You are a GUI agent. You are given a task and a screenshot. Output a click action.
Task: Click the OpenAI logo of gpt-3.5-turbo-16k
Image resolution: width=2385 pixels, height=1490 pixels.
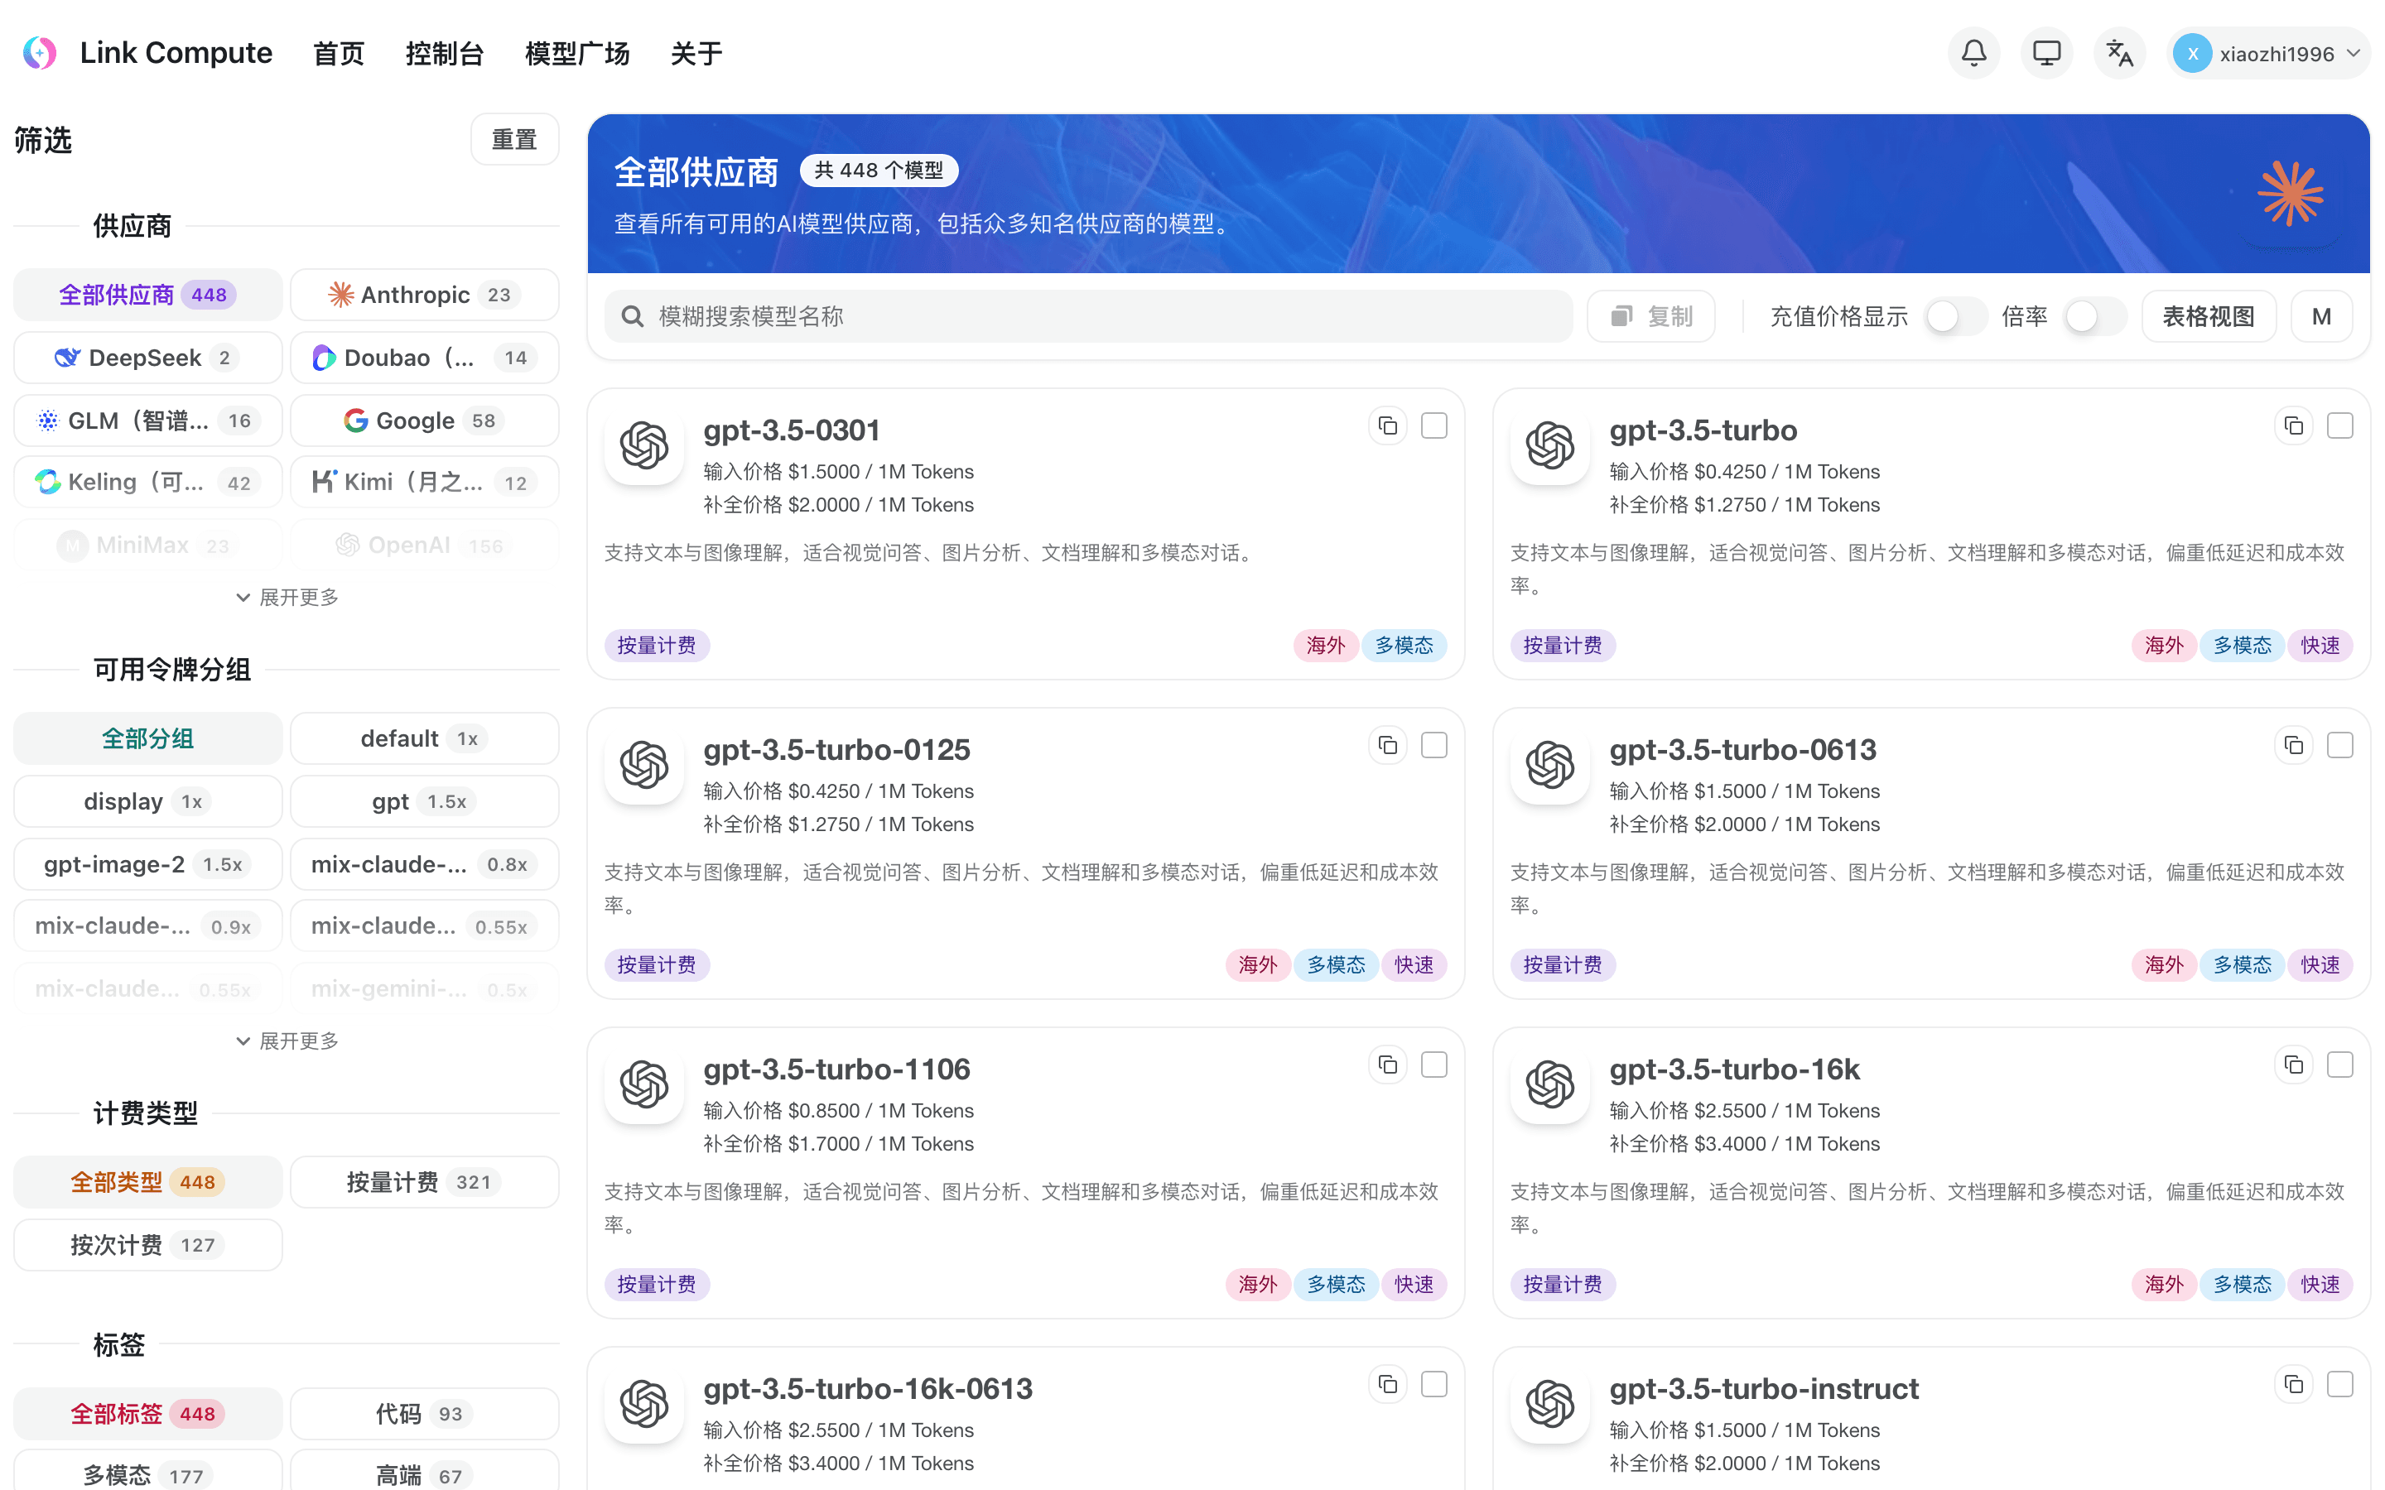[1550, 1084]
